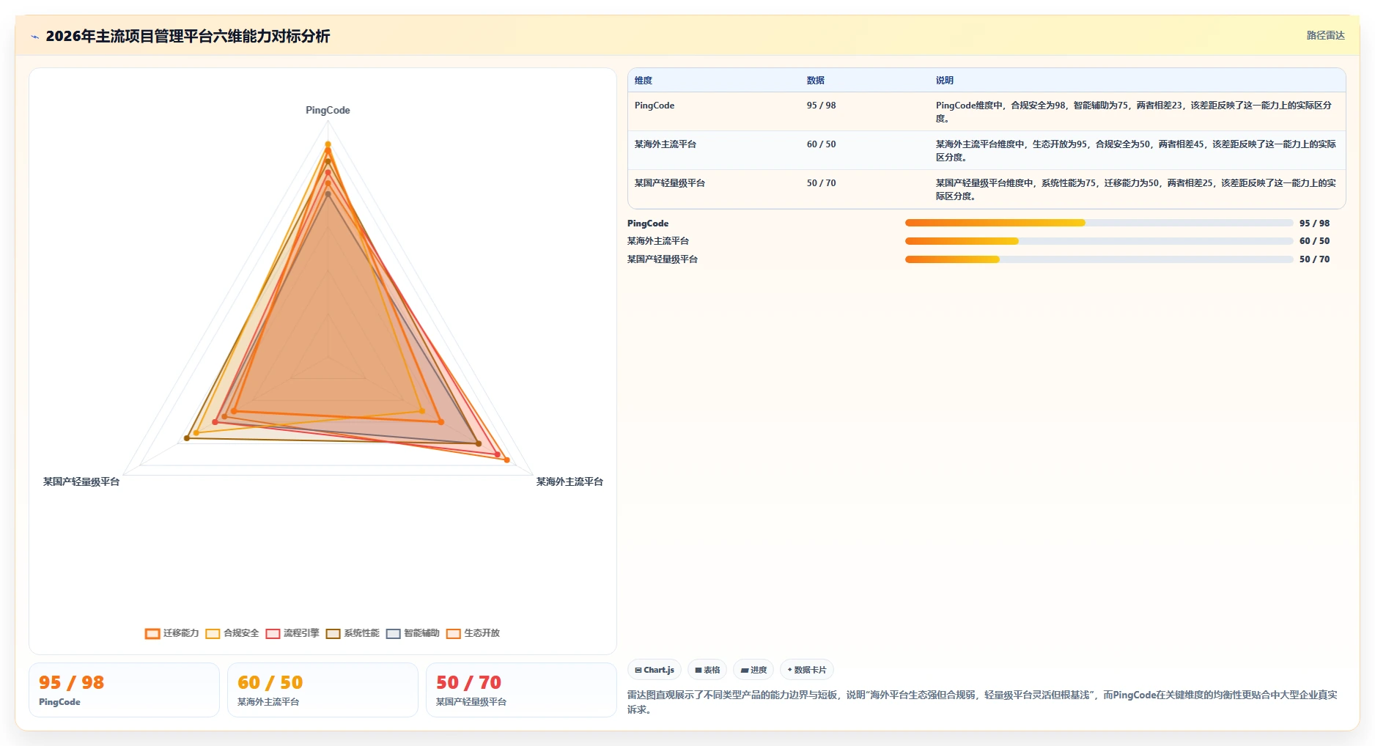
Task: Click the 60 / 50 value beside progress bar
Action: 1314,241
